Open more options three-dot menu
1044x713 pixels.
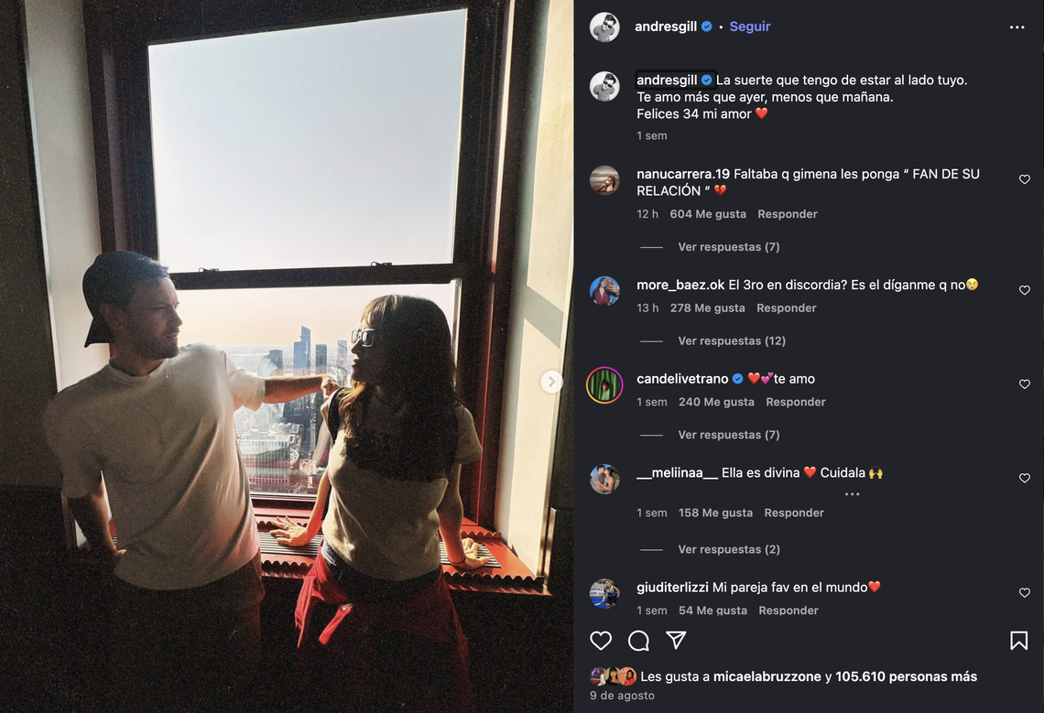click(x=1017, y=27)
